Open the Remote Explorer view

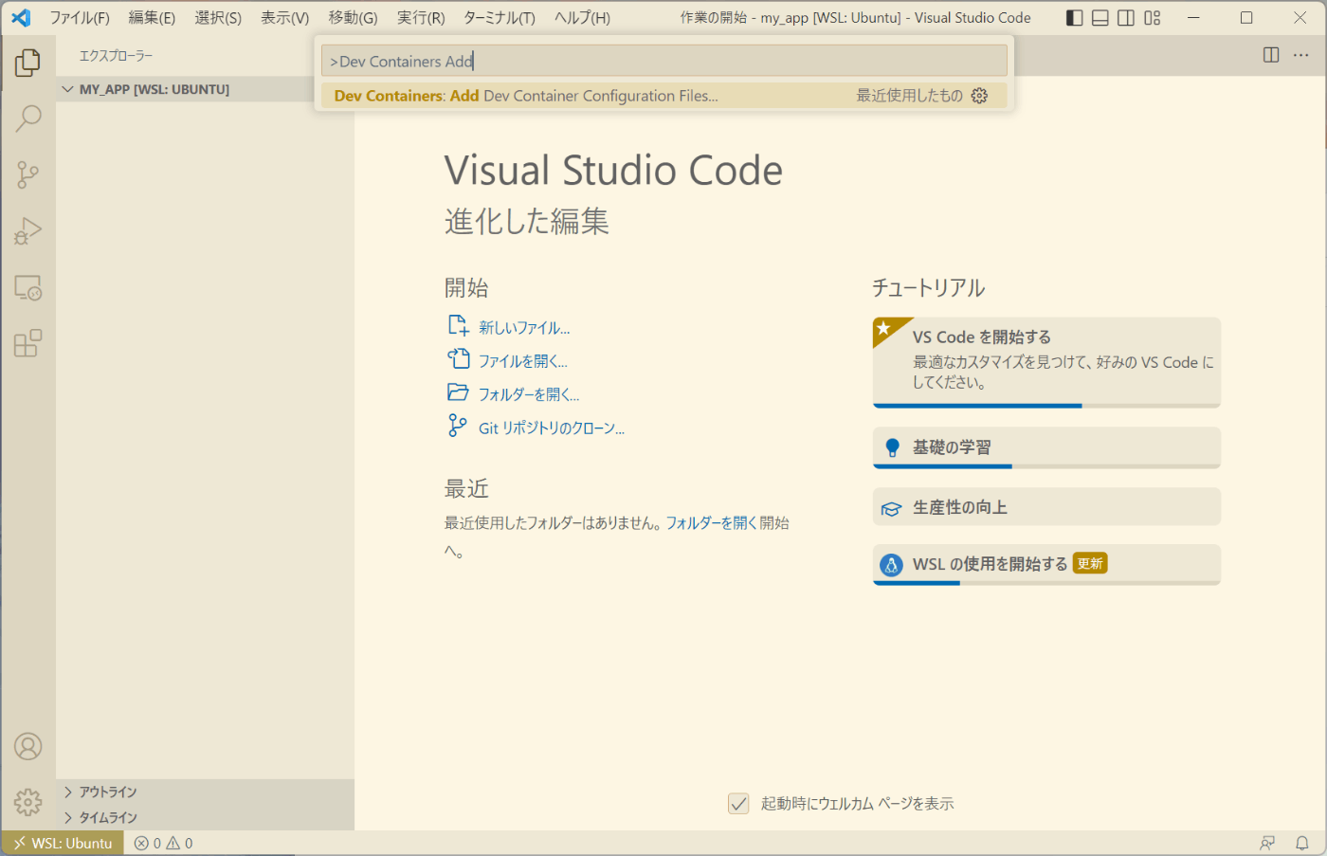click(27, 287)
